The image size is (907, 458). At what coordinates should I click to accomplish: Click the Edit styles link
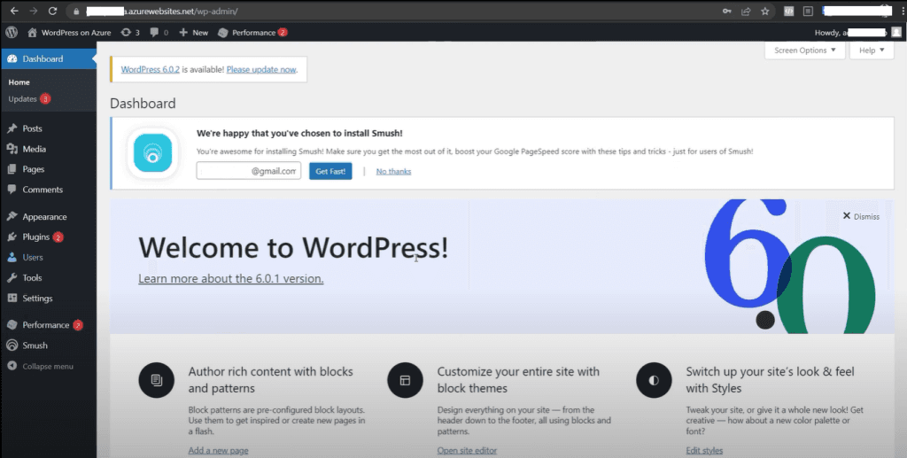(704, 451)
